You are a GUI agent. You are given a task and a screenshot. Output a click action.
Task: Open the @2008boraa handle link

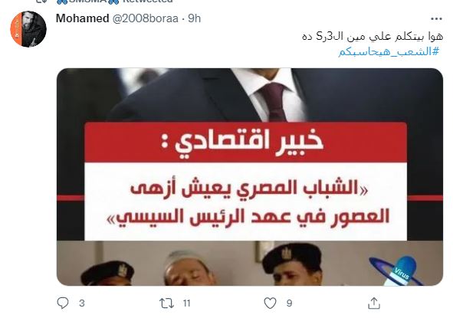pos(145,18)
